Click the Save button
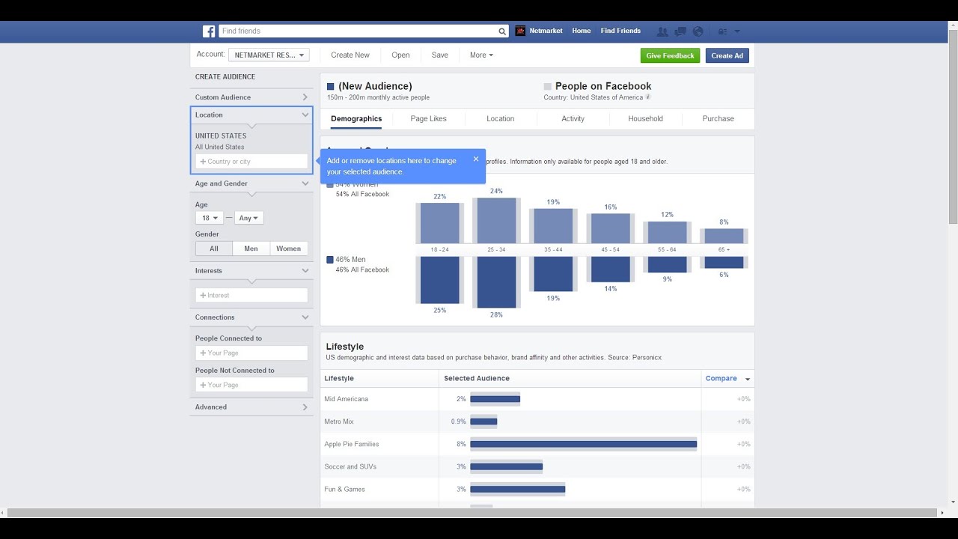 click(x=440, y=55)
